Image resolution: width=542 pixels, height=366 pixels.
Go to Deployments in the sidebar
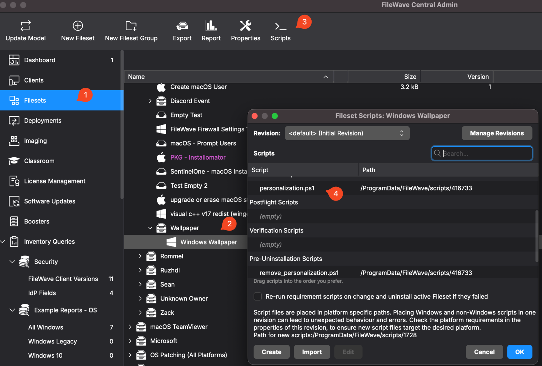43,121
